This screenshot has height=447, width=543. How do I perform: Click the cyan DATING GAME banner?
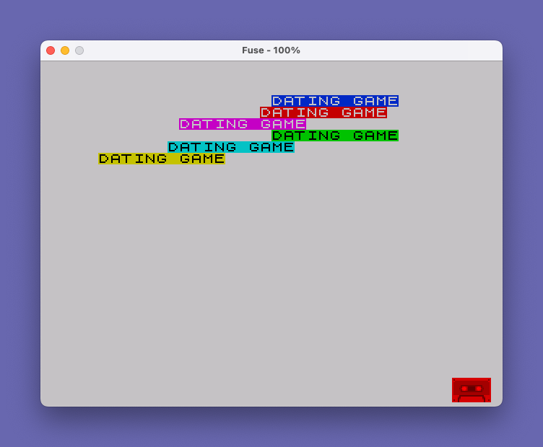[x=231, y=147]
